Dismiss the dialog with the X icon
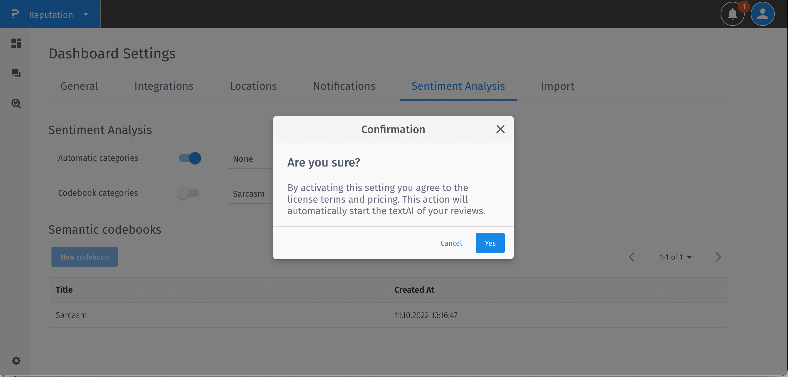Image resolution: width=788 pixels, height=377 pixels. 500,129
